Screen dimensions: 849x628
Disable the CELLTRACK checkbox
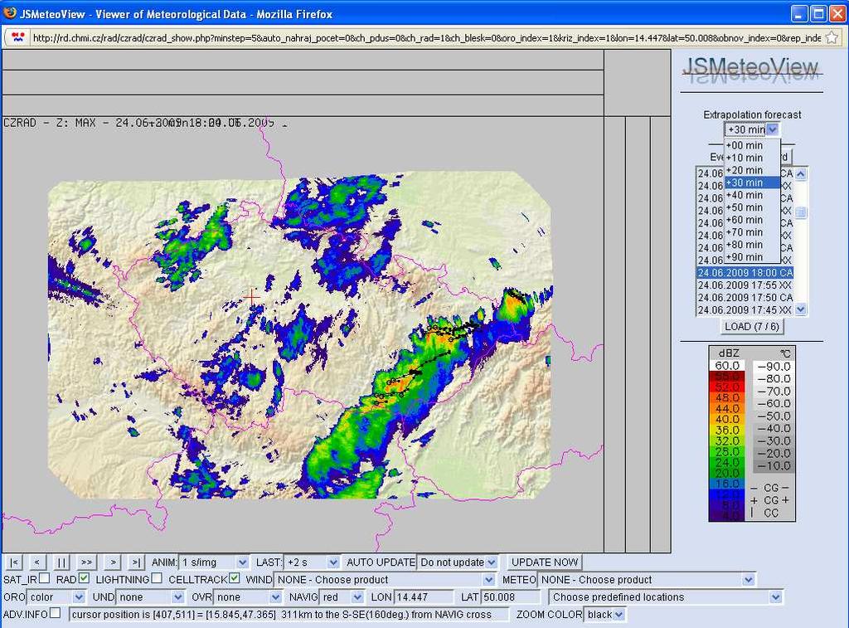[x=234, y=578]
